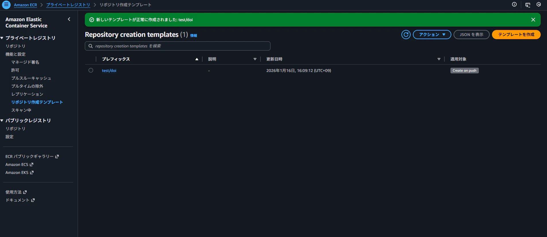Click the 適用対象 column header
Screen dimensions: 547x237
pos(458,59)
